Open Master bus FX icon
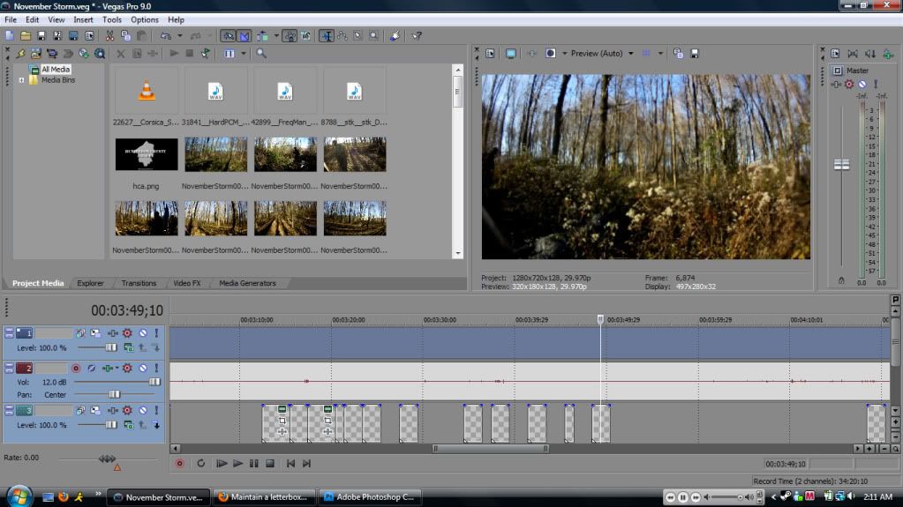This screenshot has height=507, width=903. point(836,85)
